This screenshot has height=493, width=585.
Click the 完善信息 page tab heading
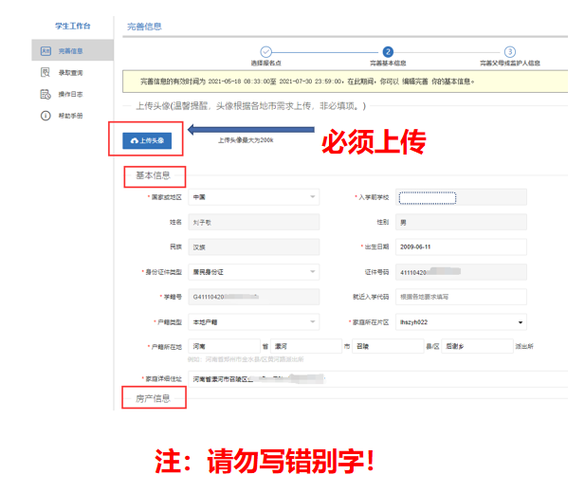144,27
